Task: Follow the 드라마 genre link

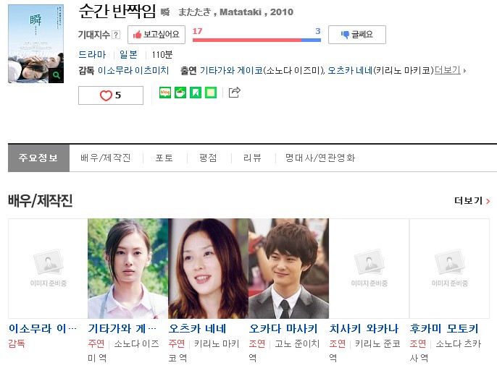Action: (x=92, y=55)
